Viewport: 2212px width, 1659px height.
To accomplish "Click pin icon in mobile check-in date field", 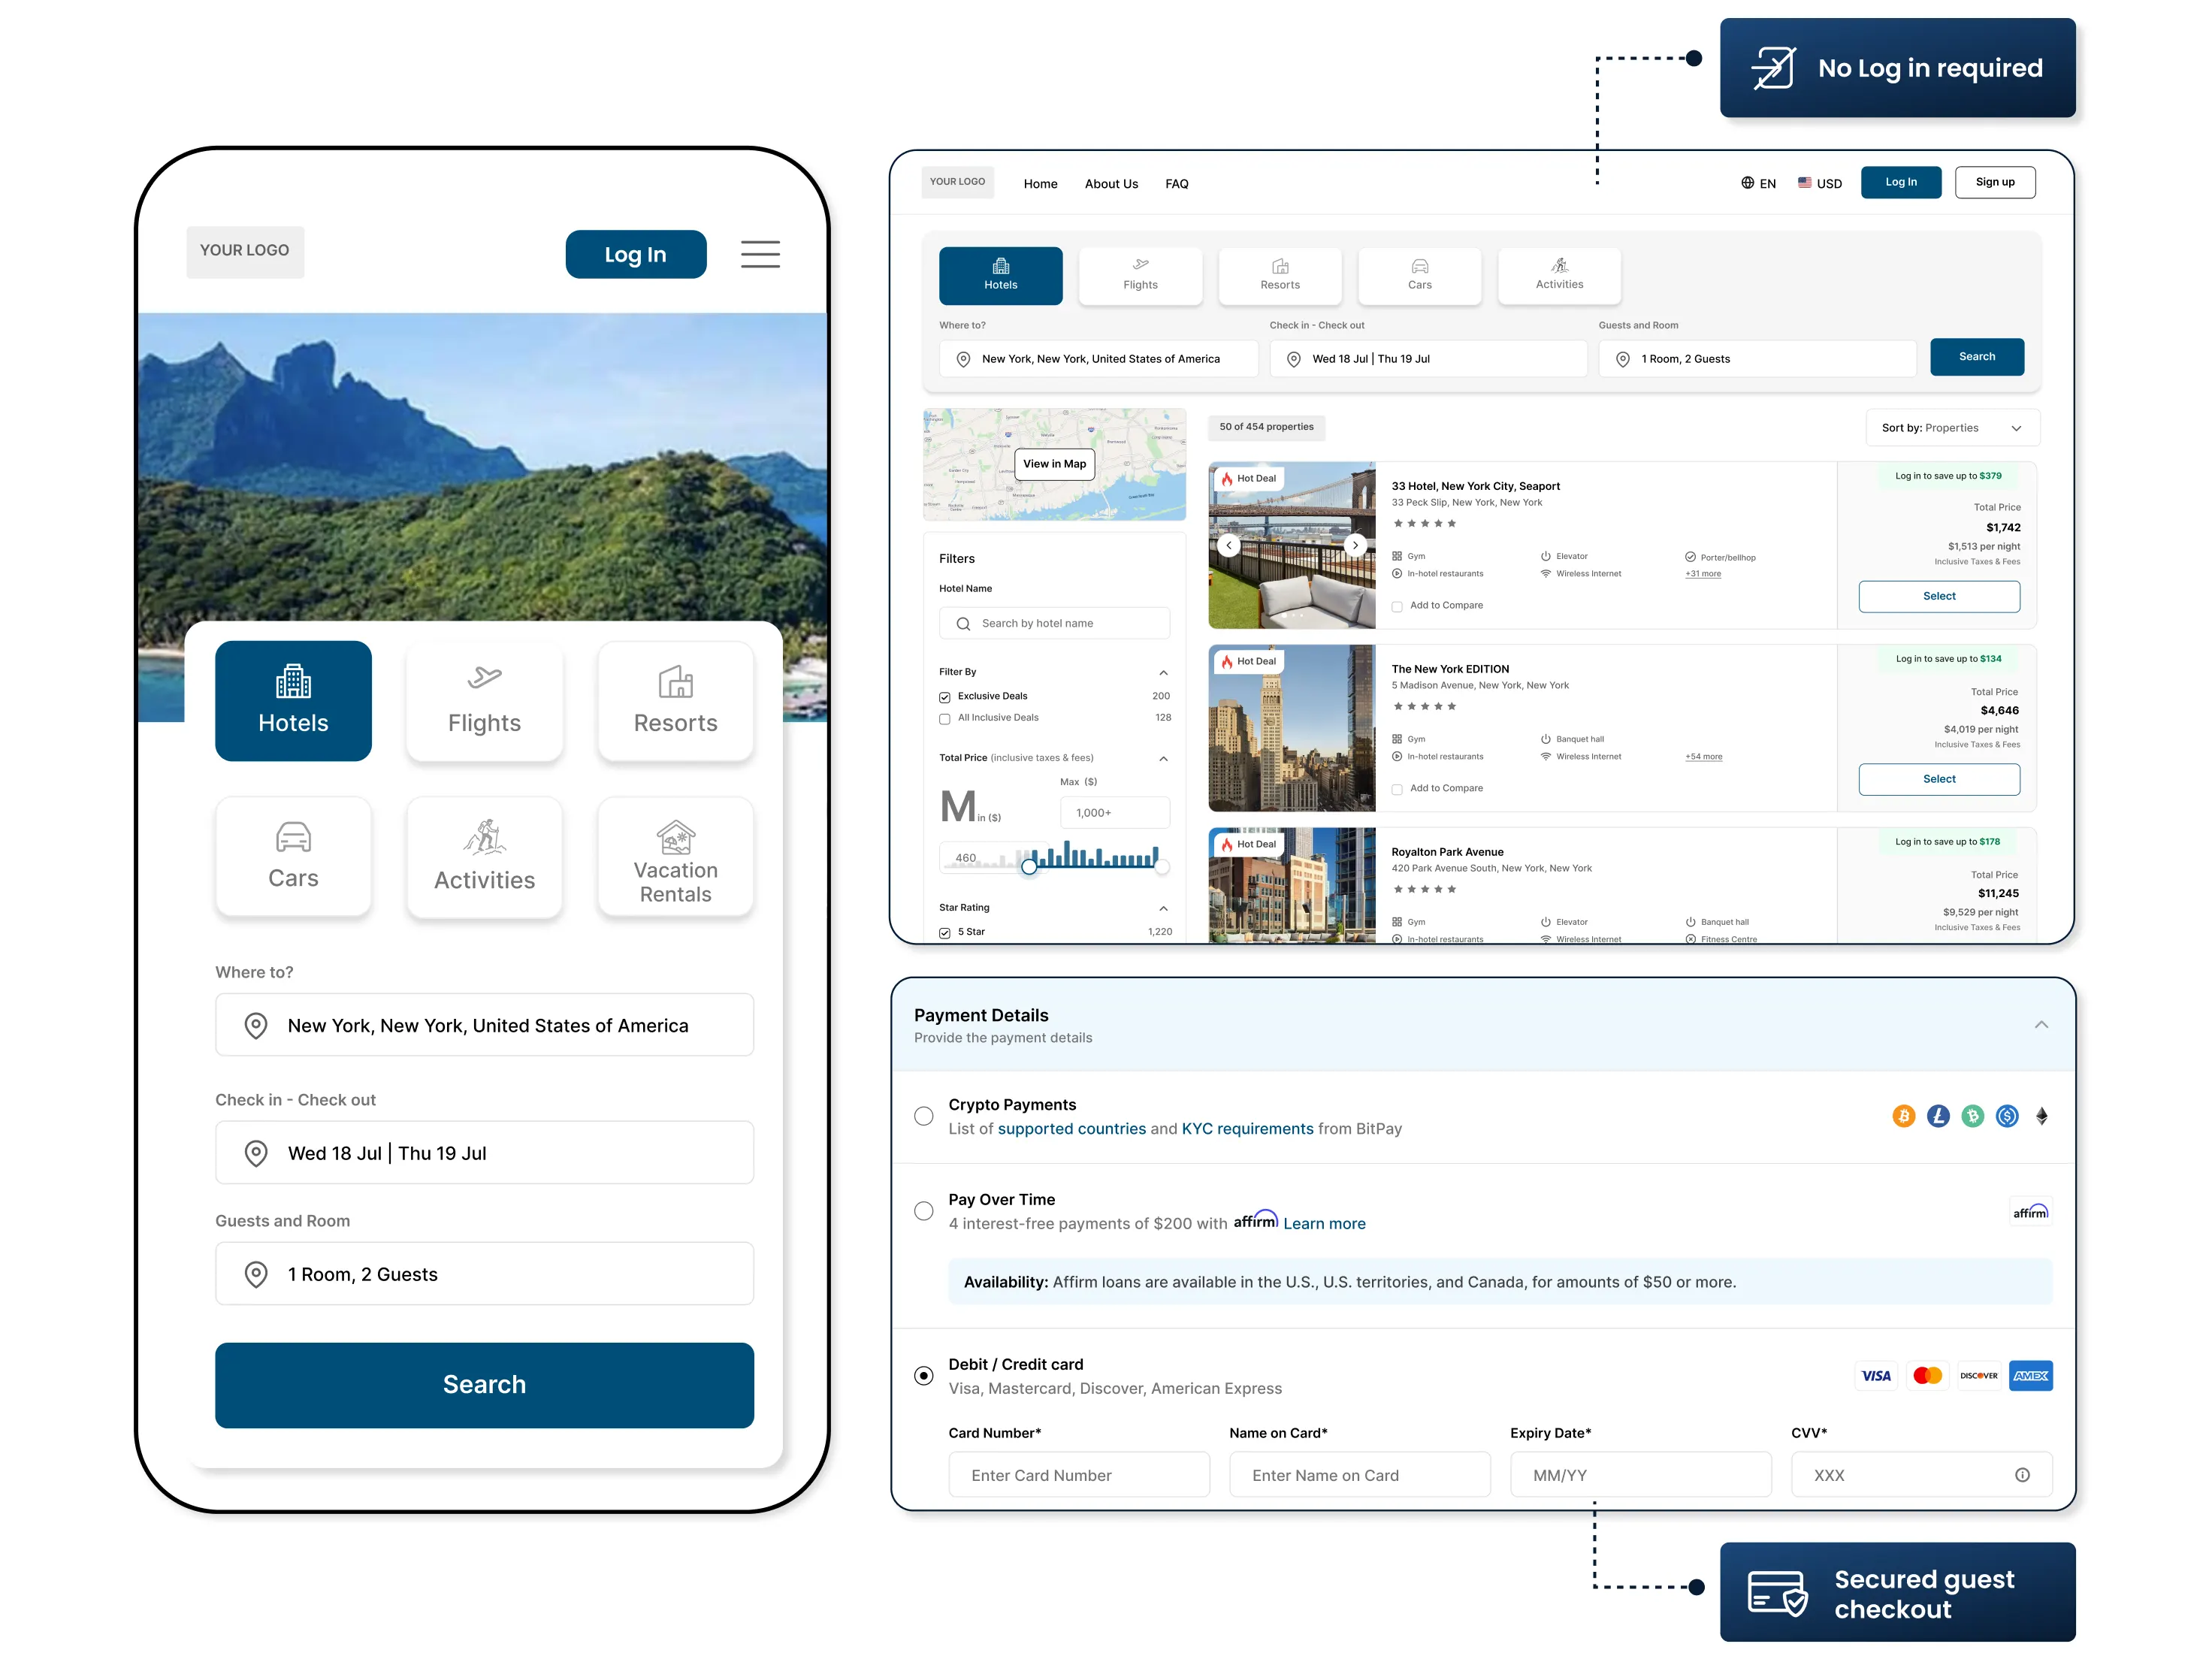I will [256, 1153].
